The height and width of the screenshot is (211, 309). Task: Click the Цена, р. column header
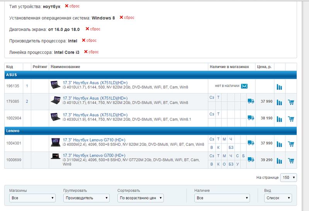click(264, 67)
